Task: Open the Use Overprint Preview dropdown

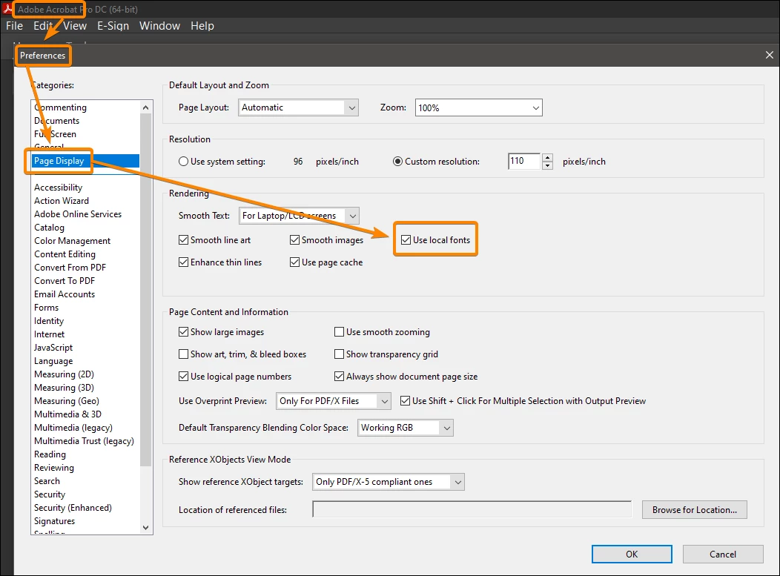Action: click(x=334, y=401)
